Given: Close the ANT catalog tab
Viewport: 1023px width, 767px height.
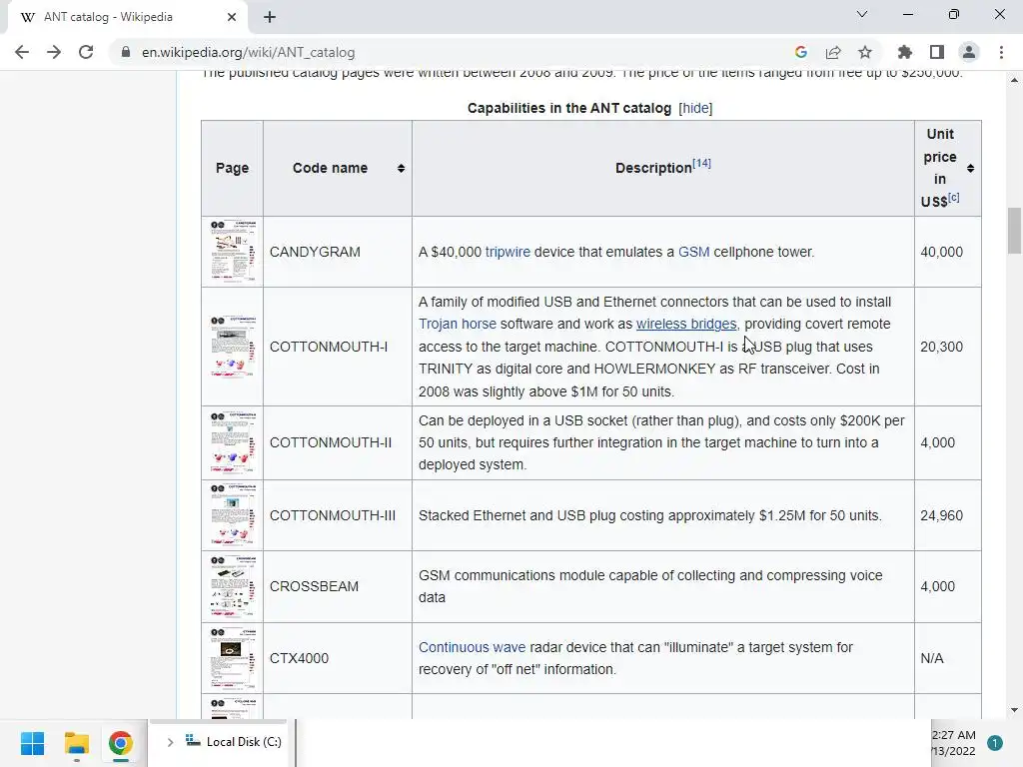Looking at the screenshot, I should click(232, 17).
